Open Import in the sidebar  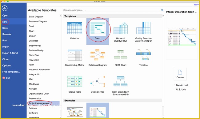click(x=6, y=47)
